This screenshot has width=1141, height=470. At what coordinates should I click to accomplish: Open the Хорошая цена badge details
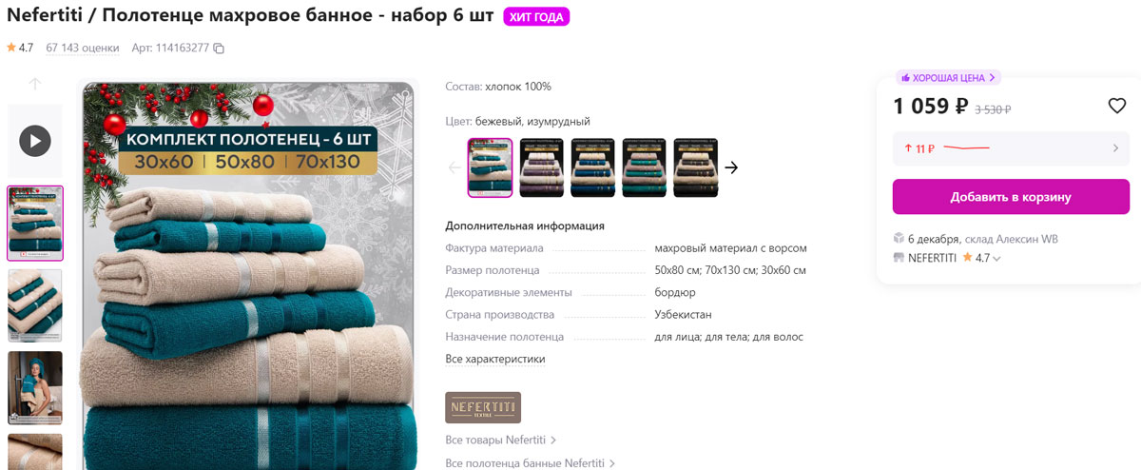click(948, 78)
